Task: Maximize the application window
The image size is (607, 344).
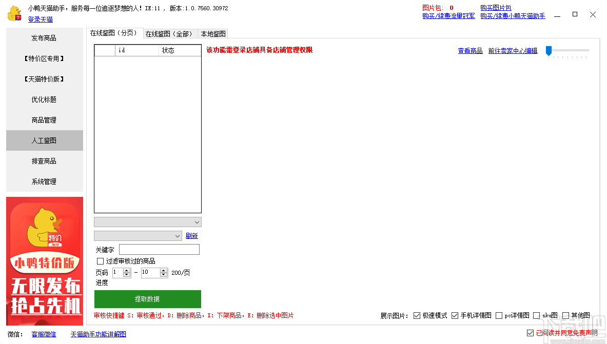Action: pos(575,14)
